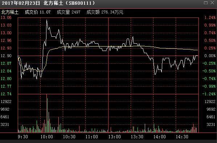The image size is (217, 143).
Task: Select the 12.90 baseline price label
Action: point(6,56)
